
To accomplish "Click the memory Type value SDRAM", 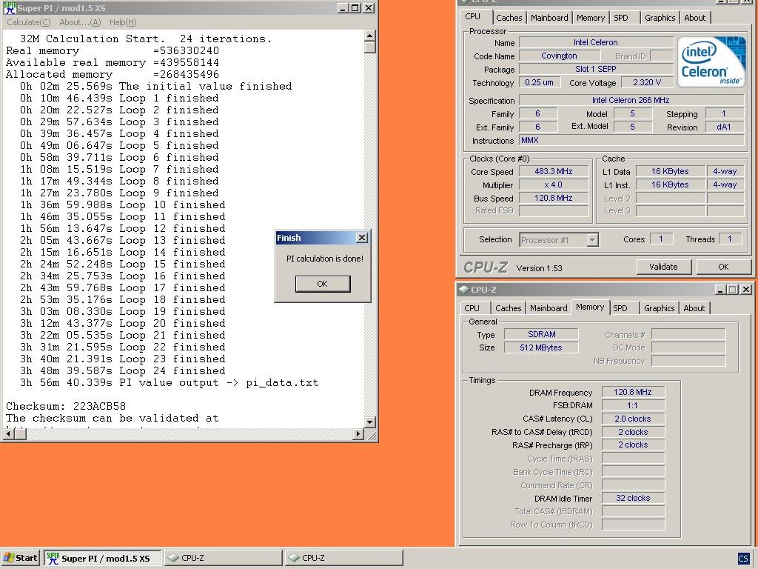I will pos(541,334).
